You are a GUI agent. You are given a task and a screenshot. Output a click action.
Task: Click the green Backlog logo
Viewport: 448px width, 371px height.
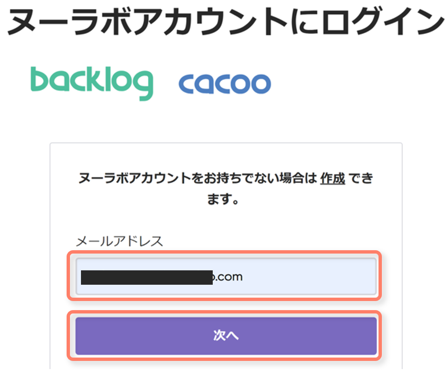coord(92,82)
